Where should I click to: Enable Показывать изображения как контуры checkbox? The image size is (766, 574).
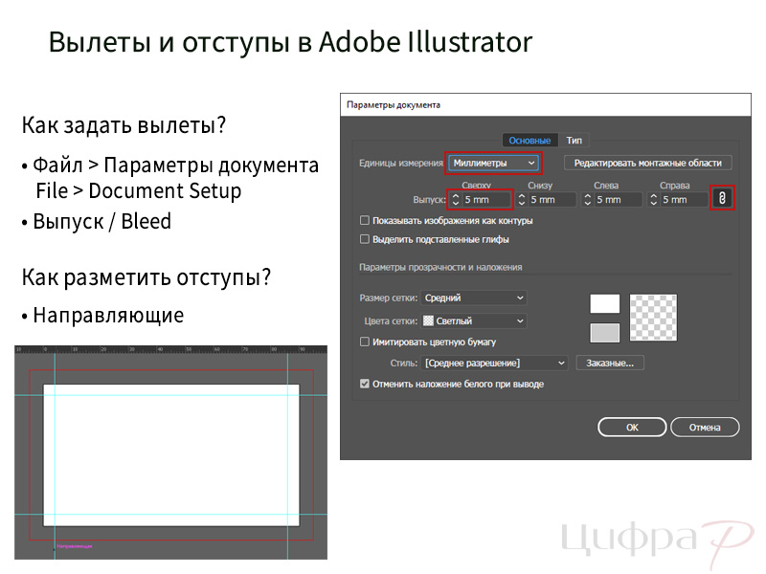click(365, 221)
